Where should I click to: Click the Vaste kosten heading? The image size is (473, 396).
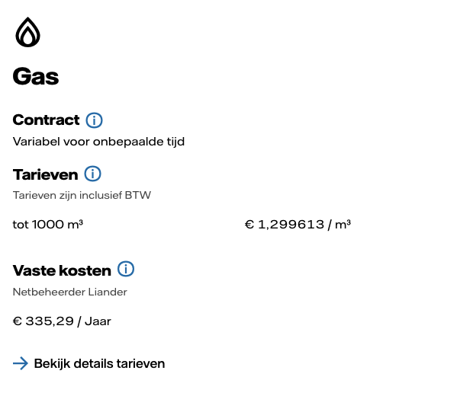click(x=62, y=270)
